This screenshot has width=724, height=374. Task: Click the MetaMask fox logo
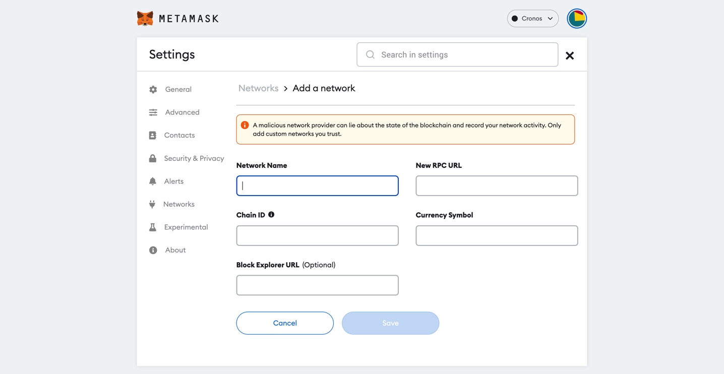(145, 18)
